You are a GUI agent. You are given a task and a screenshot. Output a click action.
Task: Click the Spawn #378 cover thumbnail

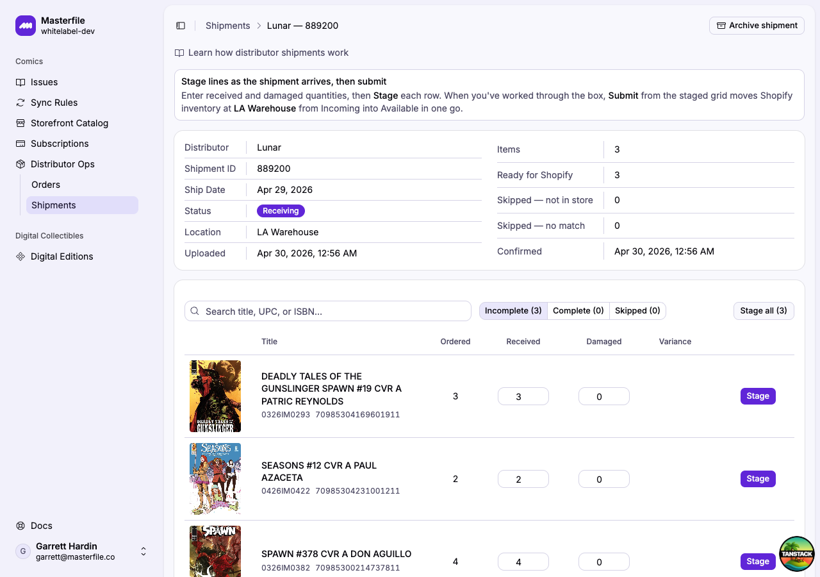(215, 551)
